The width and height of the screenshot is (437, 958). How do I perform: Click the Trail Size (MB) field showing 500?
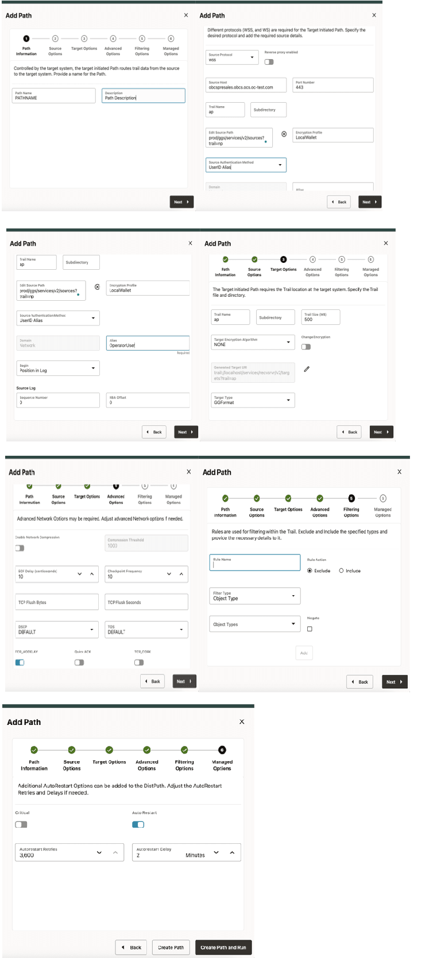tap(321, 317)
